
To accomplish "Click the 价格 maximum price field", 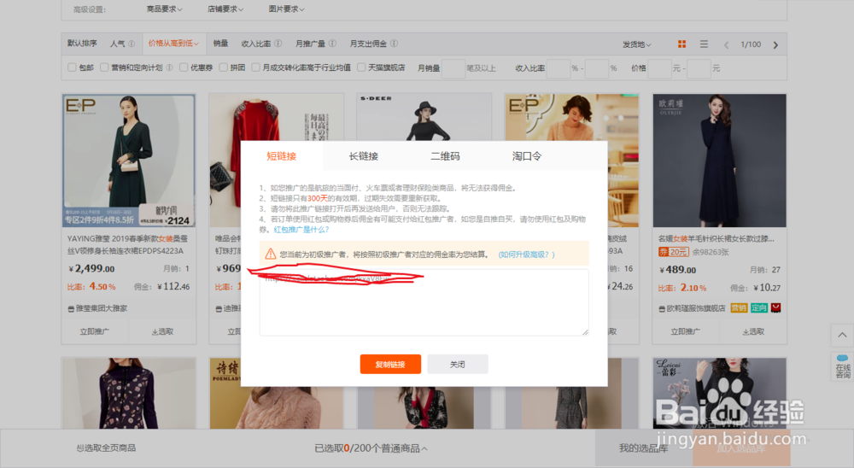I will point(699,68).
